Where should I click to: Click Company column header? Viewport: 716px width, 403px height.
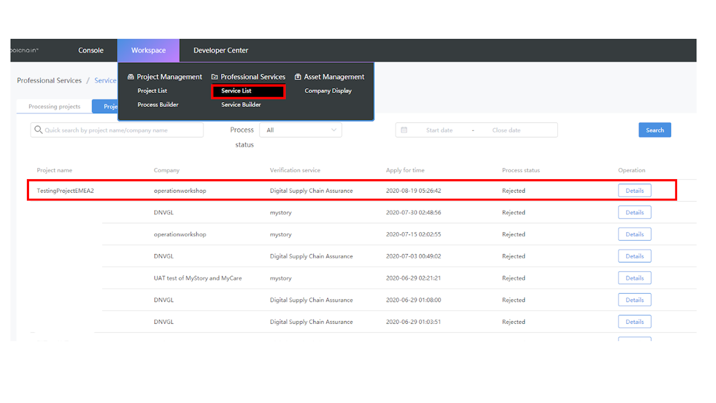click(166, 170)
